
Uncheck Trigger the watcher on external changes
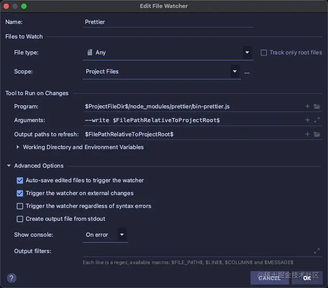click(20, 193)
